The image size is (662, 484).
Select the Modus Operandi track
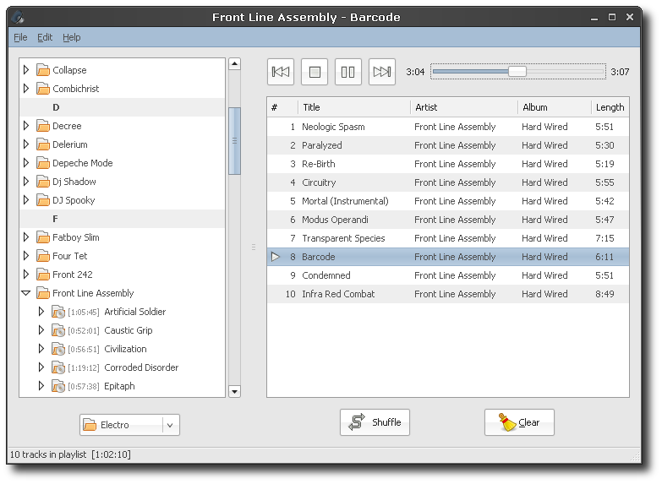point(448,220)
